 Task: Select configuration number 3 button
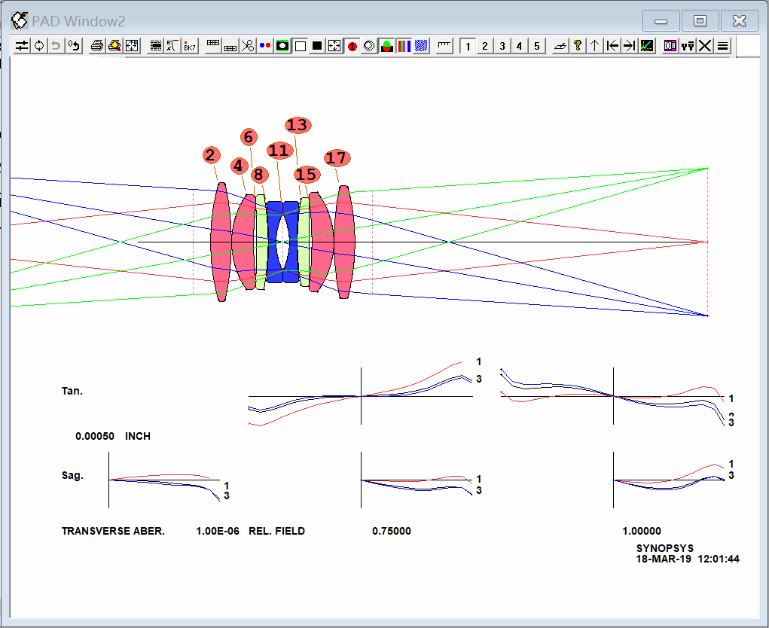502,46
